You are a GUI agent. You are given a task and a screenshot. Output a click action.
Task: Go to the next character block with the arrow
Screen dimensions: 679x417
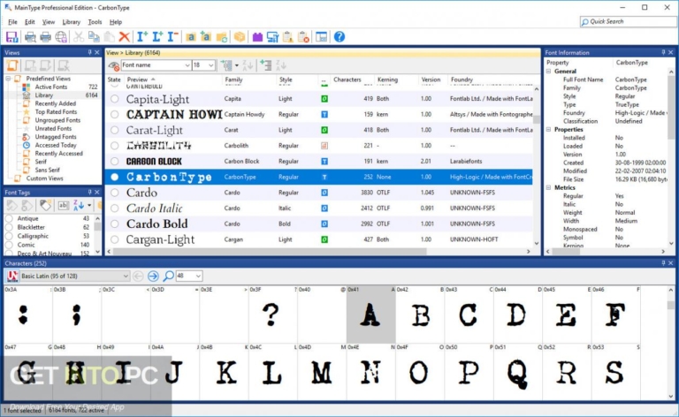click(153, 276)
